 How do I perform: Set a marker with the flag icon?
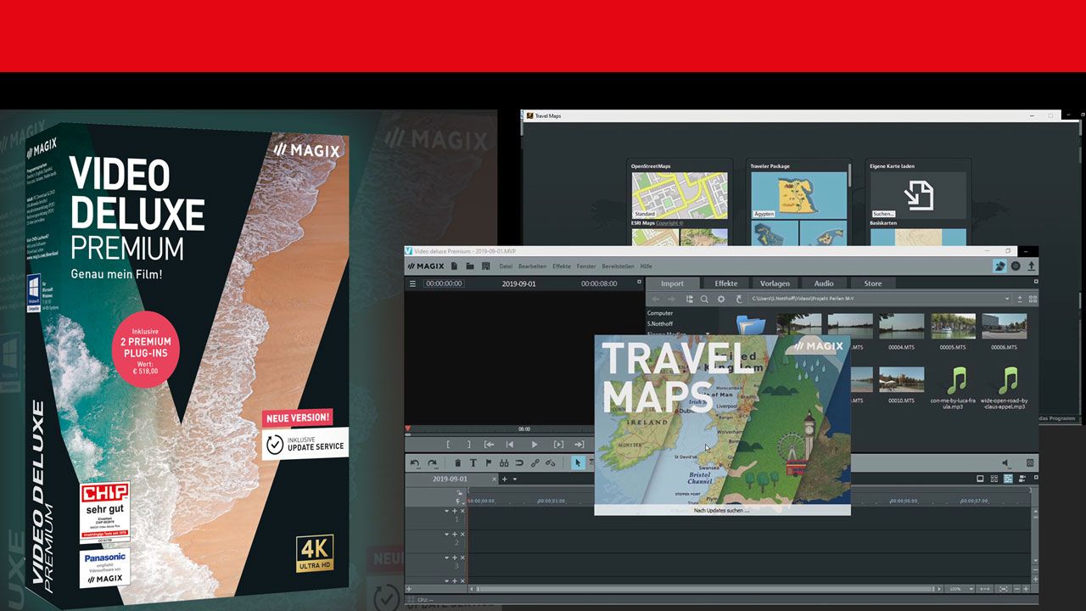click(490, 462)
